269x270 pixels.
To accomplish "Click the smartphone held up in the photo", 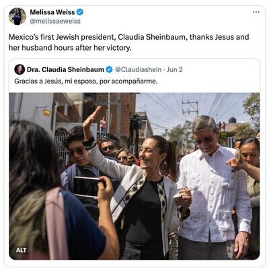I will coord(87,187).
